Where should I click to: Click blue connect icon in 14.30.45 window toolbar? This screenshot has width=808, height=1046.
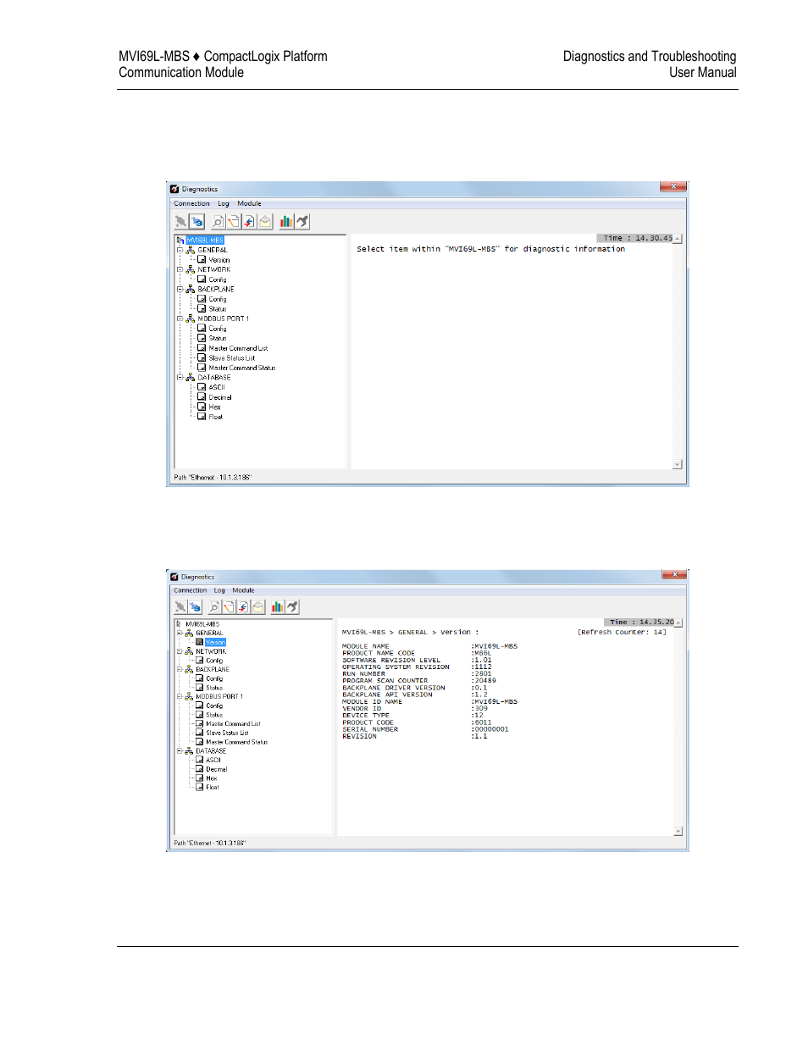point(196,221)
